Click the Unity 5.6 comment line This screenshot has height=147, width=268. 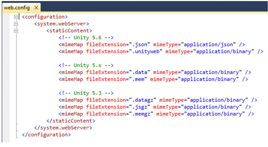pyautogui.click(x=86, y=38)
